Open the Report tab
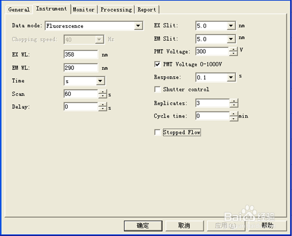The image size is (292, 236). (147, 9)
